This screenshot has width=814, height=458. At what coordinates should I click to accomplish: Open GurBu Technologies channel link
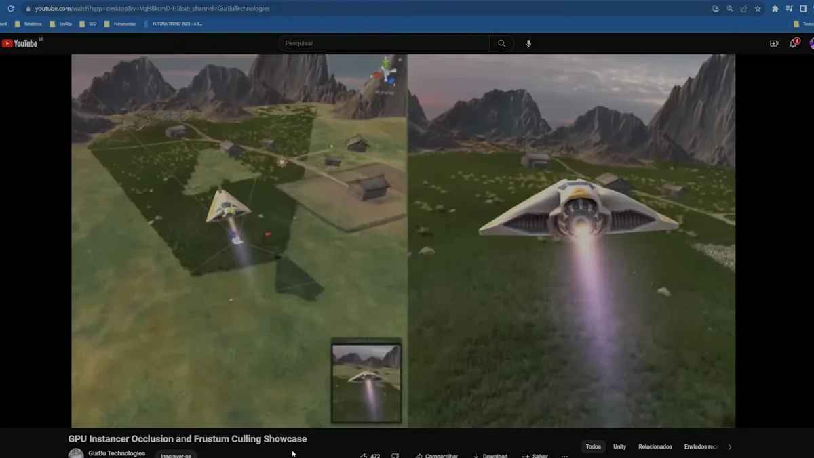[x=117, y=453]
